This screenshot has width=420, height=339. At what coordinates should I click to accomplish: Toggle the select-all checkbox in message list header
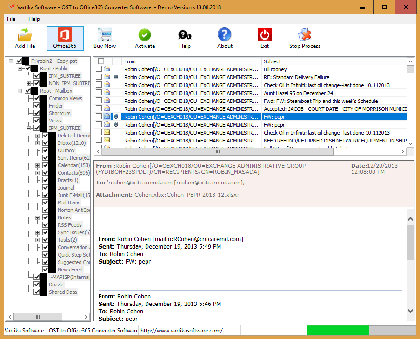click(101, 61)
